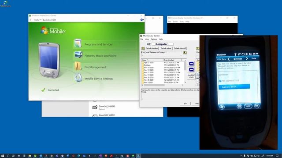This screenshot has height=158, width=282.
Task: Select the Nov 19 2020 folder
Action: pos(148,75)
